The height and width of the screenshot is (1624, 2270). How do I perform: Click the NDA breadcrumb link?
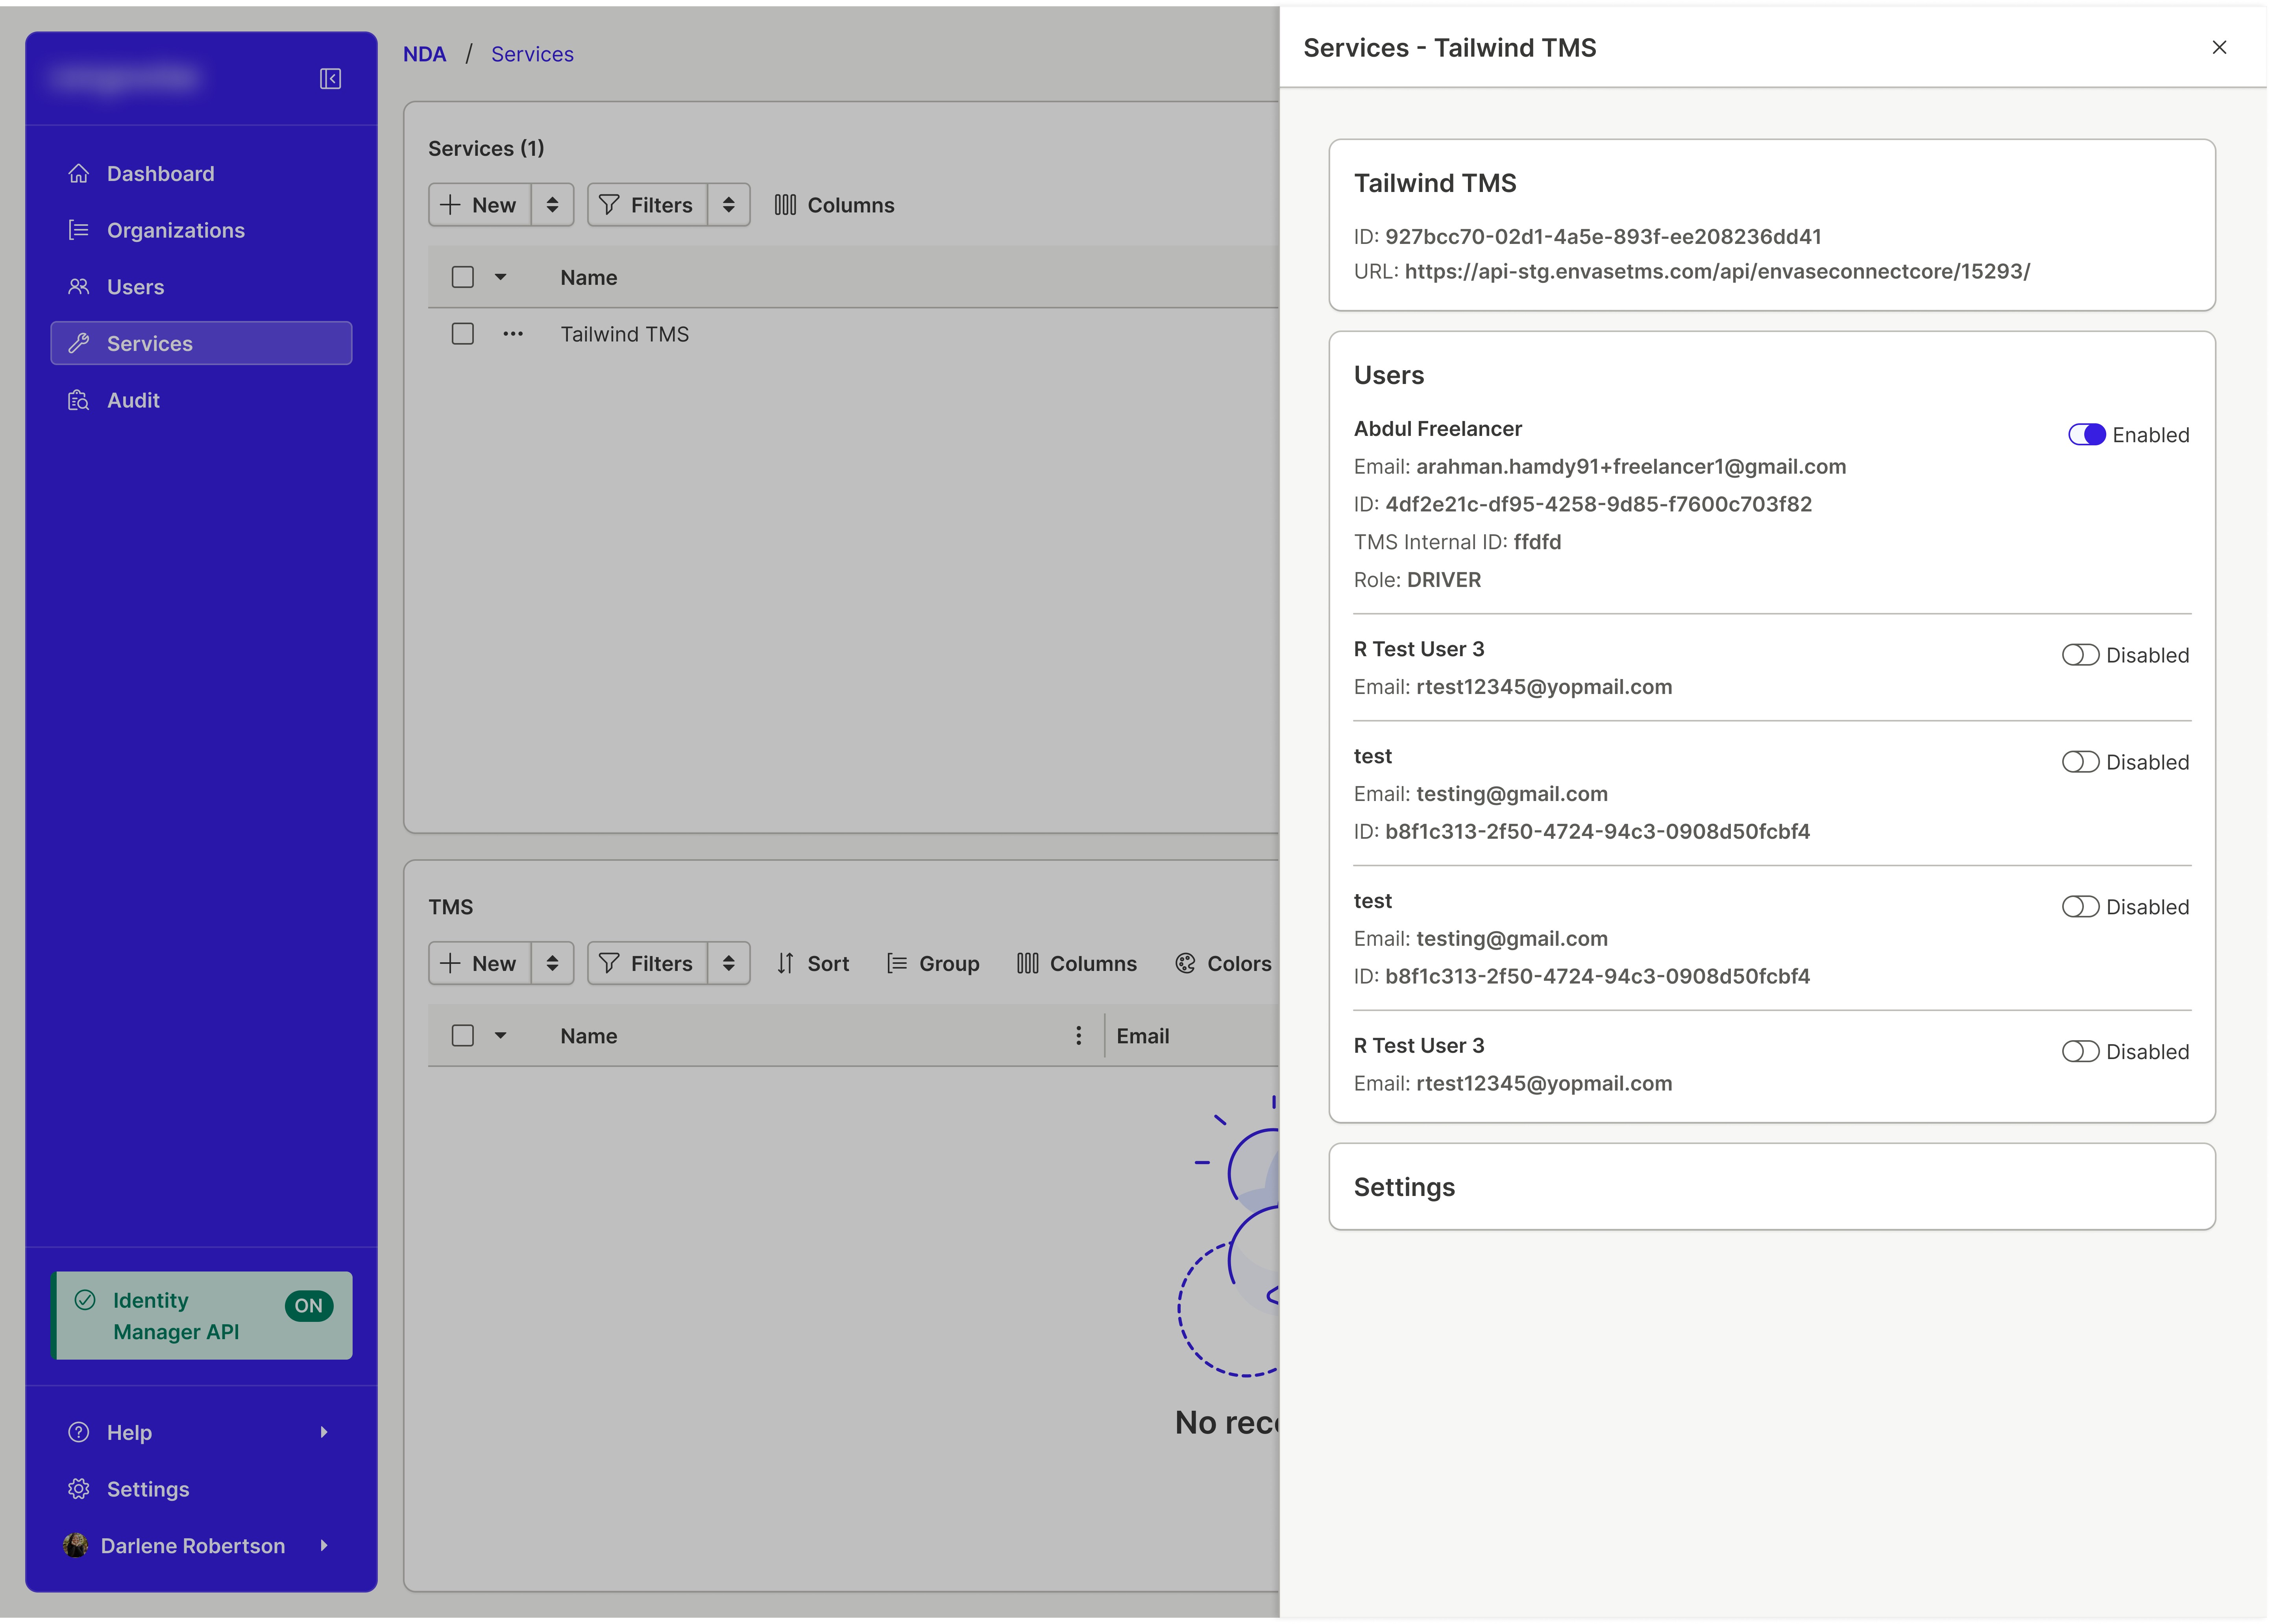(x=424, y=54)
